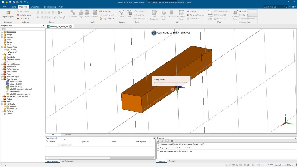Switch to the Post-Processing ribbon tab
Screen dimensions: 297x167
click(49, 7)
